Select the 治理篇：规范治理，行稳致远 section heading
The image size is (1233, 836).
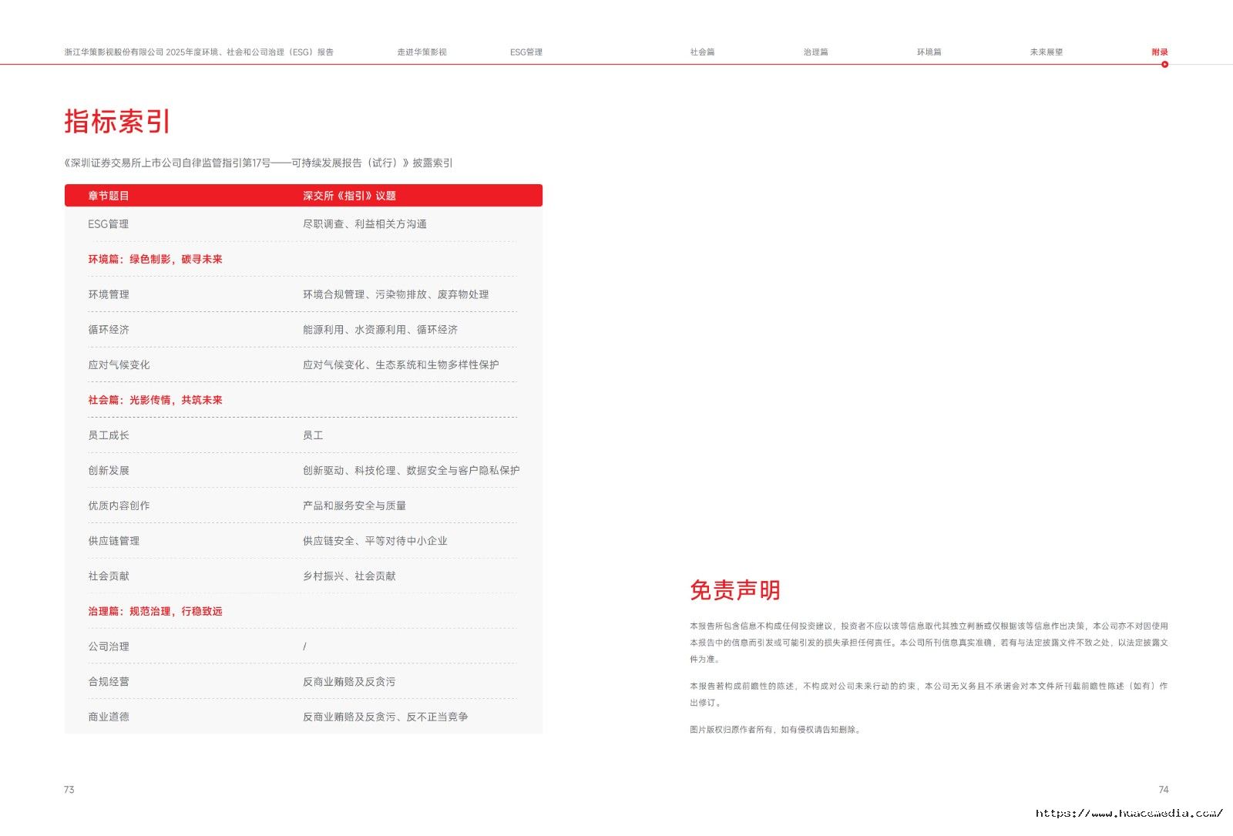click(155, 611)
